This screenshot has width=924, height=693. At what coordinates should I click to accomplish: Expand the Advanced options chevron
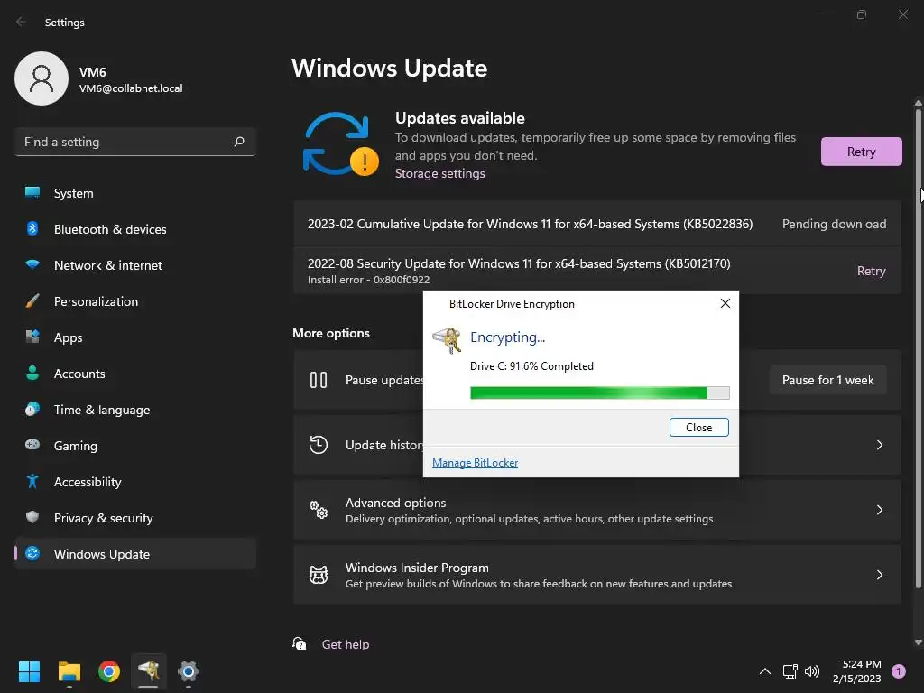pyautogui.click(x=879, y=510)
